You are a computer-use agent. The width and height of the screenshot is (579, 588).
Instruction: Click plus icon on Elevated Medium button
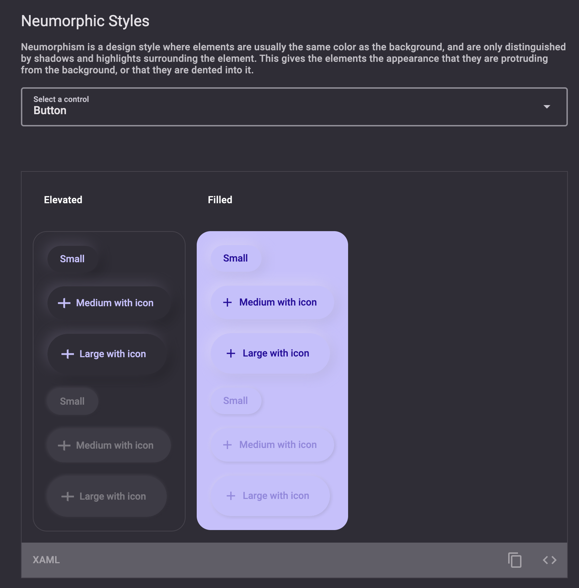(64, 303)
